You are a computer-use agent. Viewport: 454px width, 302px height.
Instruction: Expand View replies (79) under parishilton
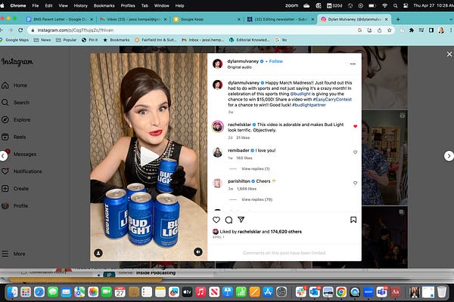(x=257, y=199)
